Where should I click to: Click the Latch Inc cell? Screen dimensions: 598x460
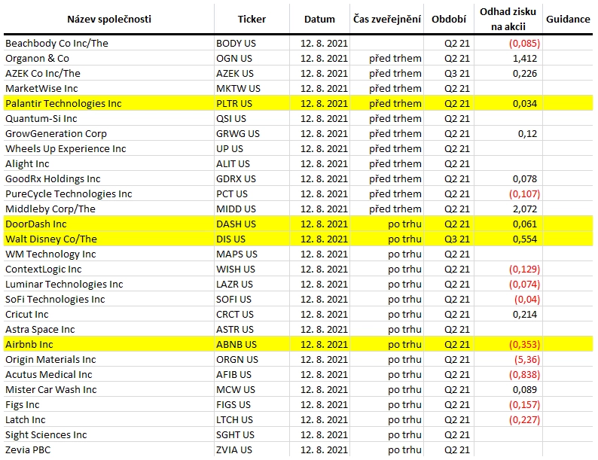pos(108,419)
